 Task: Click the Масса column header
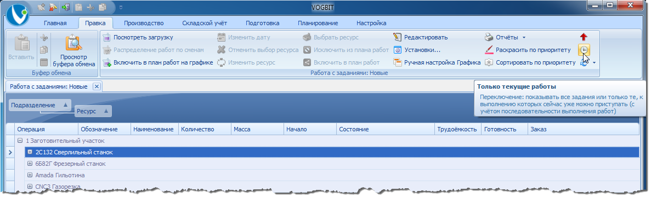[257, 130]
